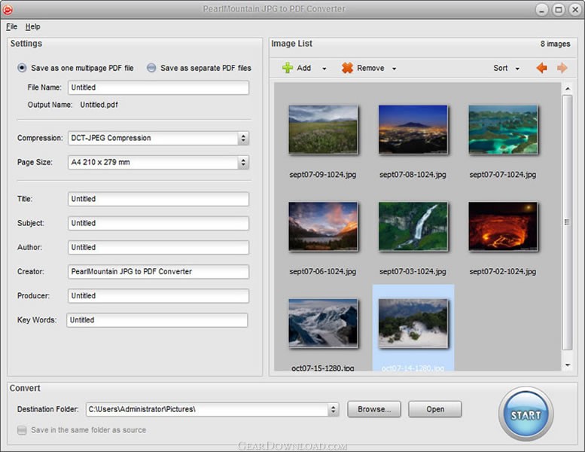Open the Add dropdown arrow

coord(324,69)
